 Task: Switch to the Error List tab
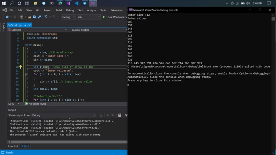tap(13, 146)
